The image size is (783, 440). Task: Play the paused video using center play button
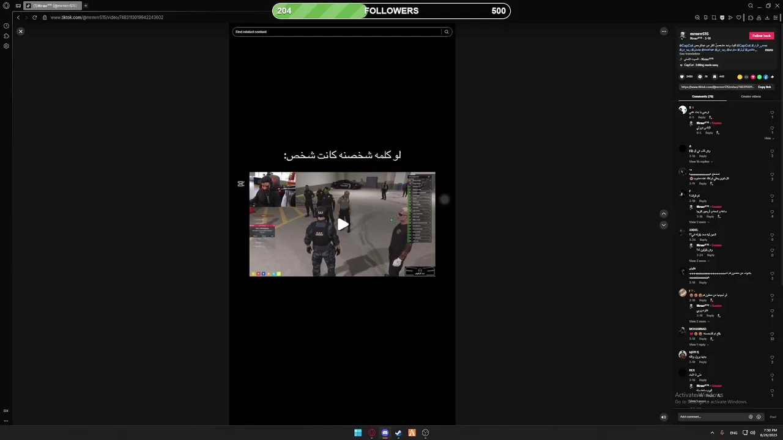343,224
